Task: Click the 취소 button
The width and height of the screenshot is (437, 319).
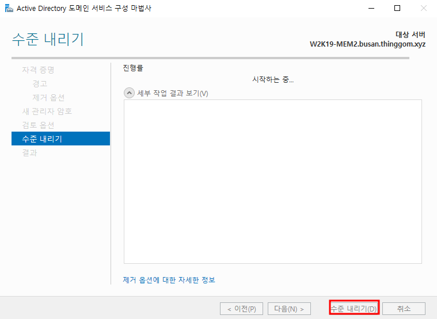Action: (x=404, y=309)
